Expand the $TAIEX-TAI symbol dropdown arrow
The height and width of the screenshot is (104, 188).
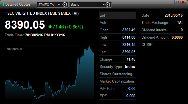59,5
